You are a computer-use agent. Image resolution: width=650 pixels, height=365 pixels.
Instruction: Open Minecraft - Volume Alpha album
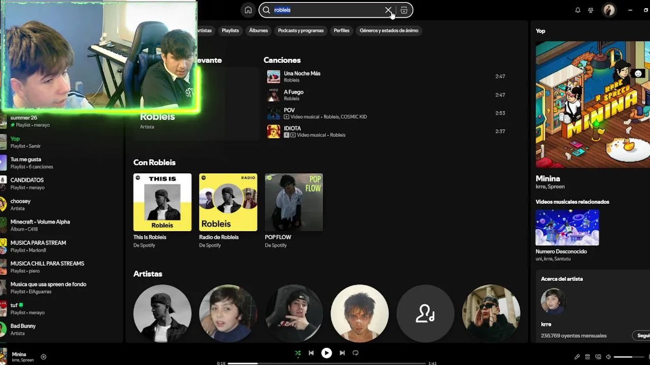click(61, 225)
